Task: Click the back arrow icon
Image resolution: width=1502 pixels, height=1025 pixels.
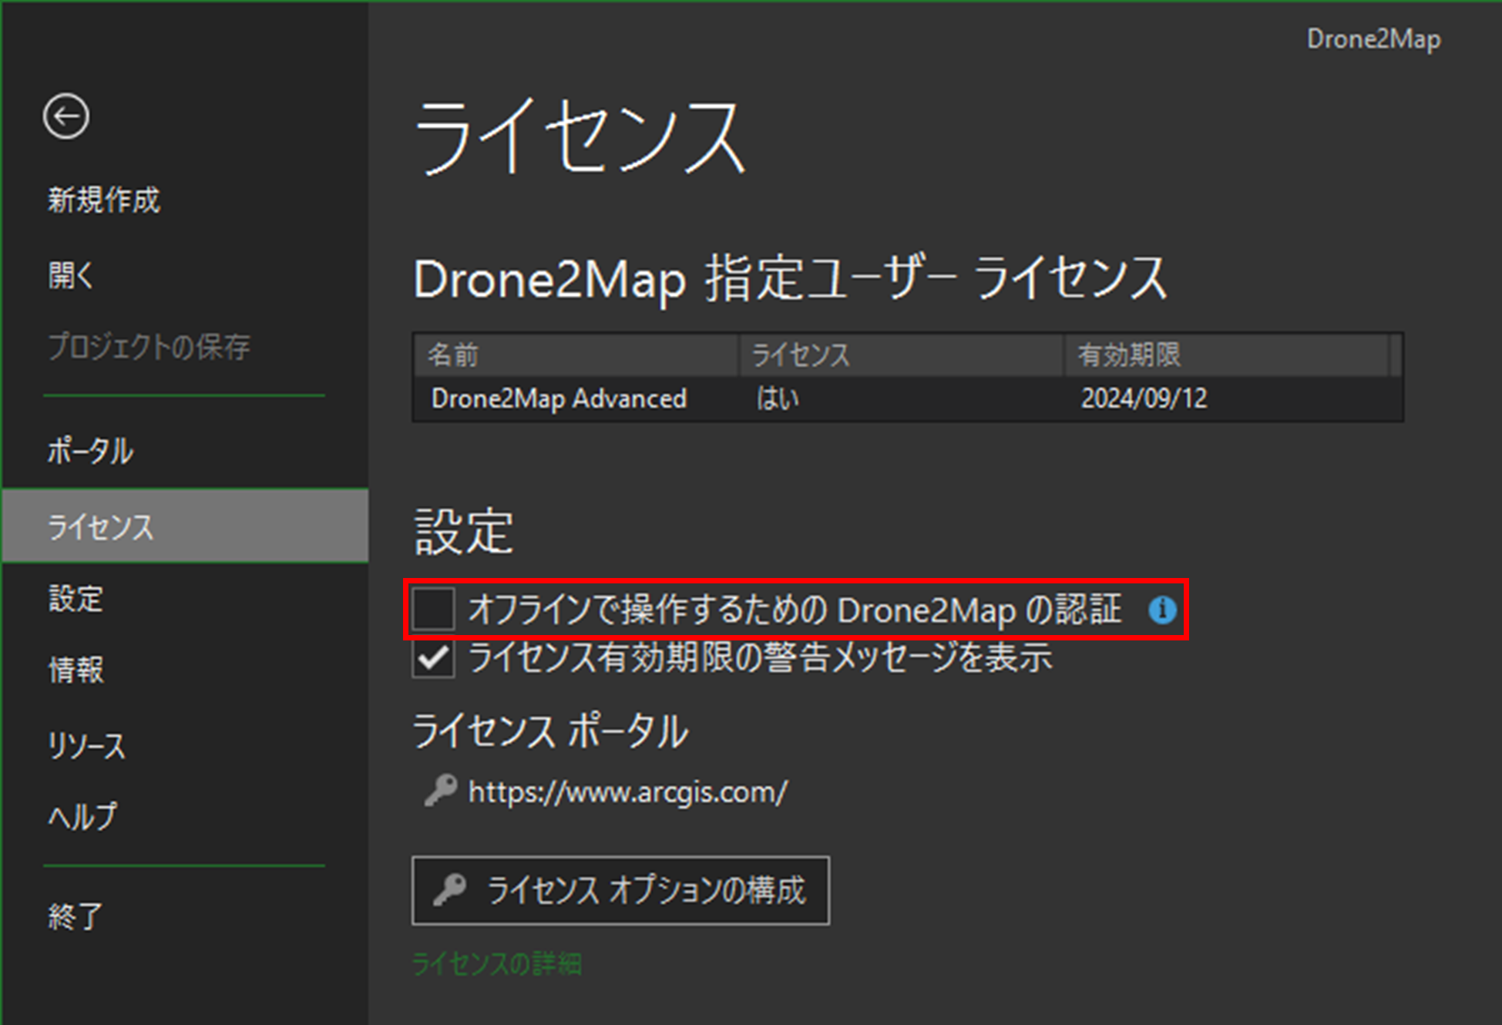Action: coord(66,116)
